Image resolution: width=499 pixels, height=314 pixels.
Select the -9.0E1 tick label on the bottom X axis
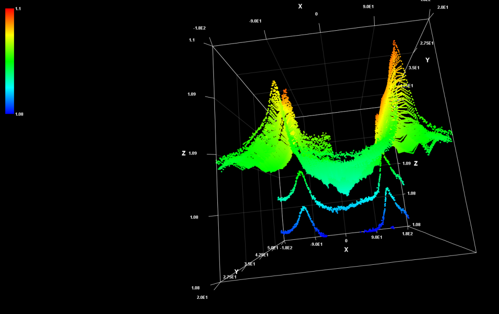pos(316,244)
